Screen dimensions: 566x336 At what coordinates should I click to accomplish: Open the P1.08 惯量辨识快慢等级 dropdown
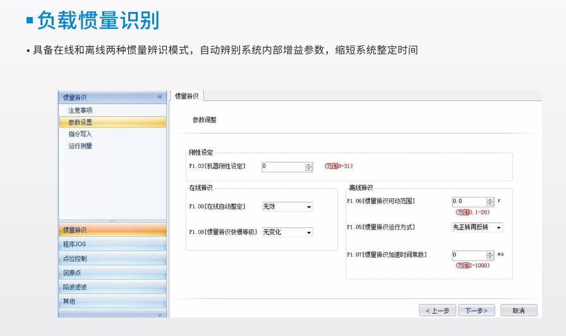tap(287, 232)
